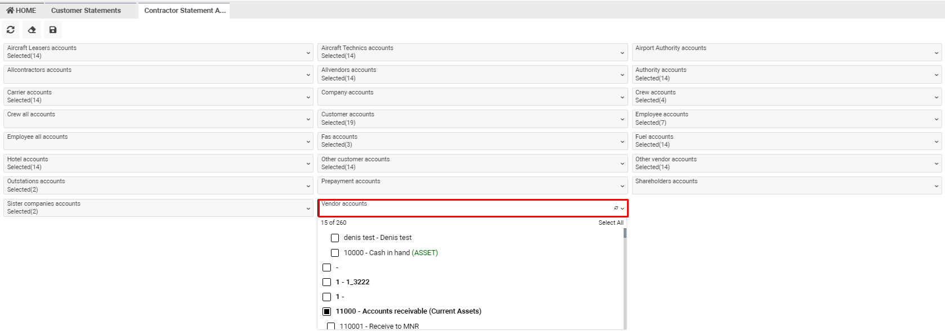Click Select All in the vendor list
This screenshot has height=331, width=945.
[611, 223]
